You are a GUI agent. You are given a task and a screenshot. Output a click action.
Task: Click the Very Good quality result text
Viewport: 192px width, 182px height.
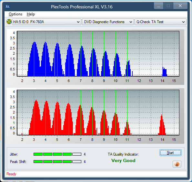(x=123, y=160)
